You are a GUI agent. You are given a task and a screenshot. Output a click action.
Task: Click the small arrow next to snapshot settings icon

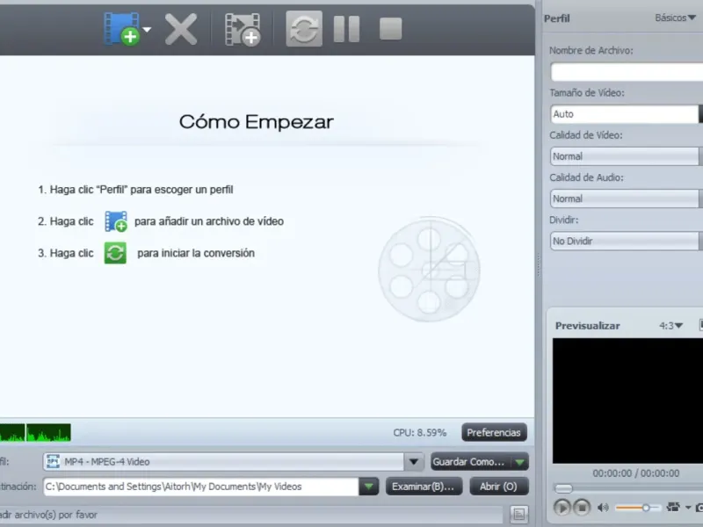(688, 508)
